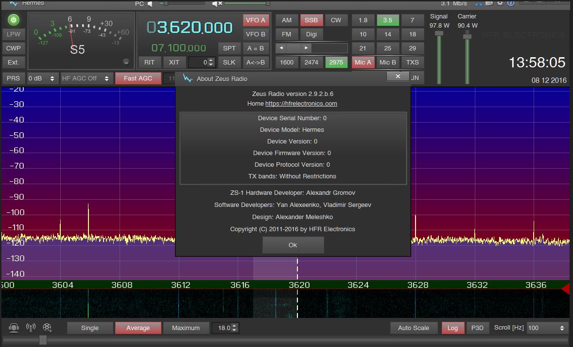
Task: Adjust the PC volume slider
Action: 182,3
